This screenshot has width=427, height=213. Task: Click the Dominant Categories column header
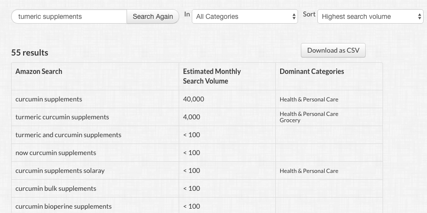(x=312, y=71)
